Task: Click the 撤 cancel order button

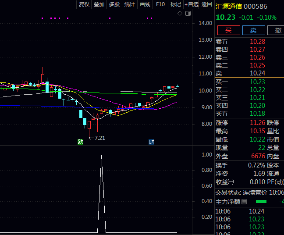Action: click(278, 30)
